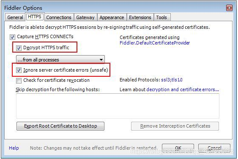The image size is (238, 159).
Task: Click the Enabled Protocols label
Action: coord(140,80)
